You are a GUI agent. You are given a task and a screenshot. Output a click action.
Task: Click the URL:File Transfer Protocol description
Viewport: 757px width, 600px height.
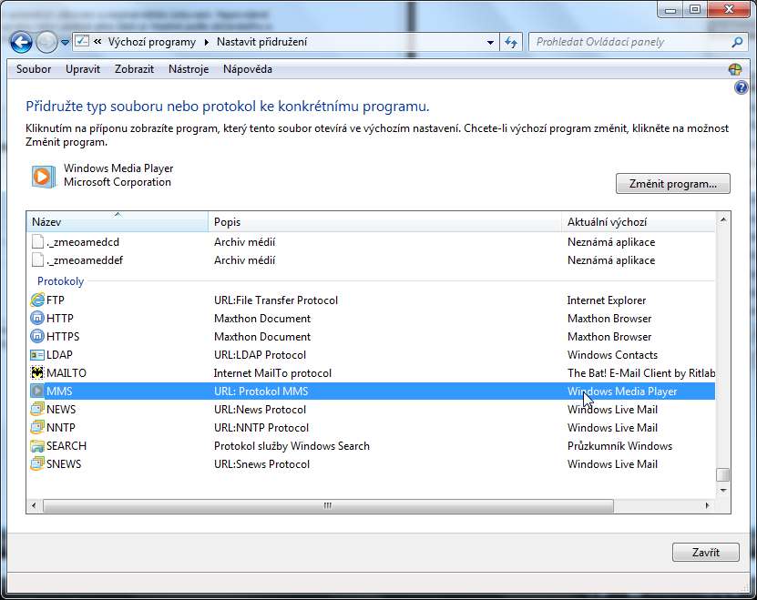[x=276, y=300]
